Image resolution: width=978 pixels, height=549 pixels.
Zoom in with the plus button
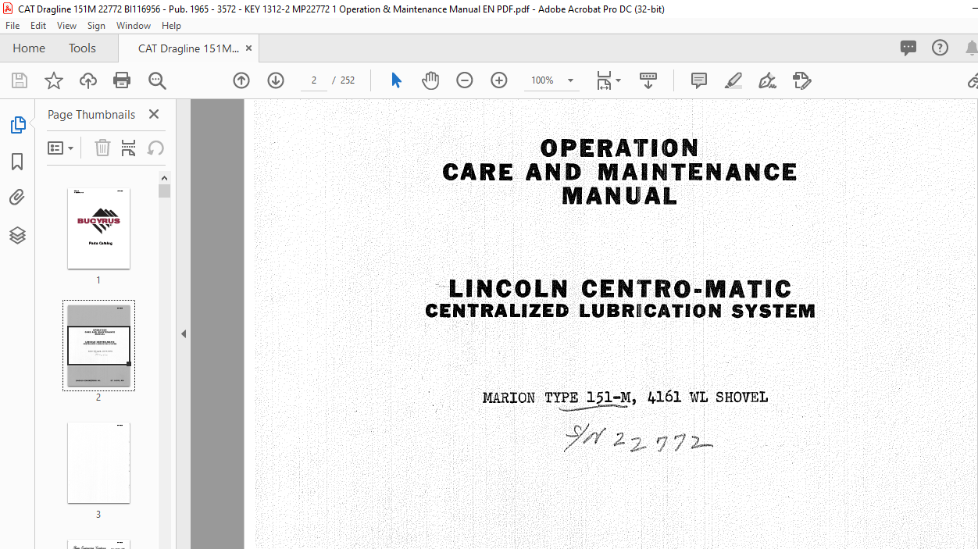coord(499,80)
